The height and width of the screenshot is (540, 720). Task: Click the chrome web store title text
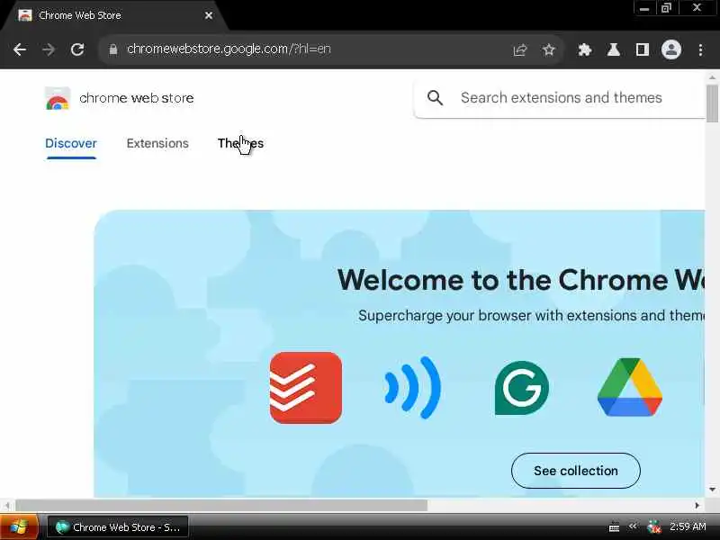(x=137, y=98)
